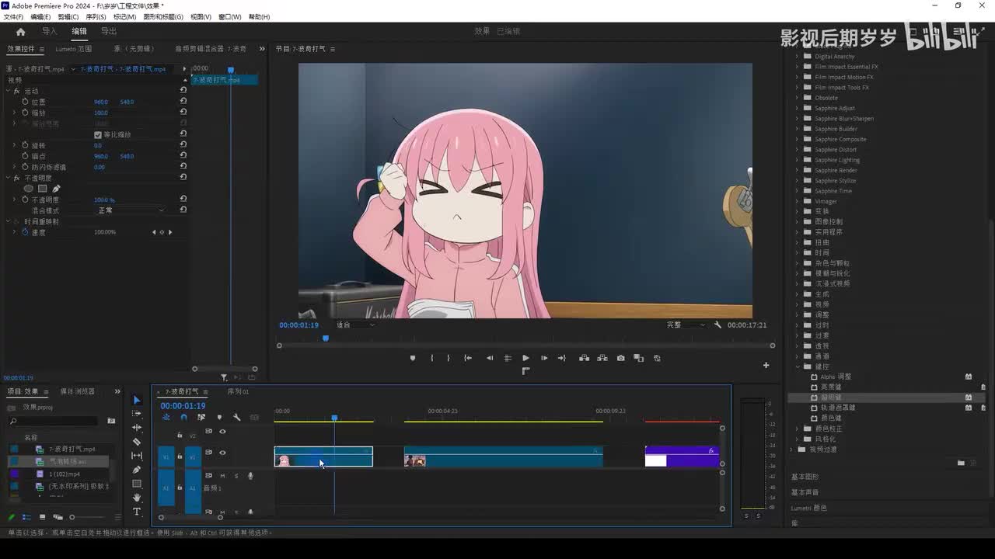Go to Out point in Program monitor
995x559 pixels.
point(562,358)
